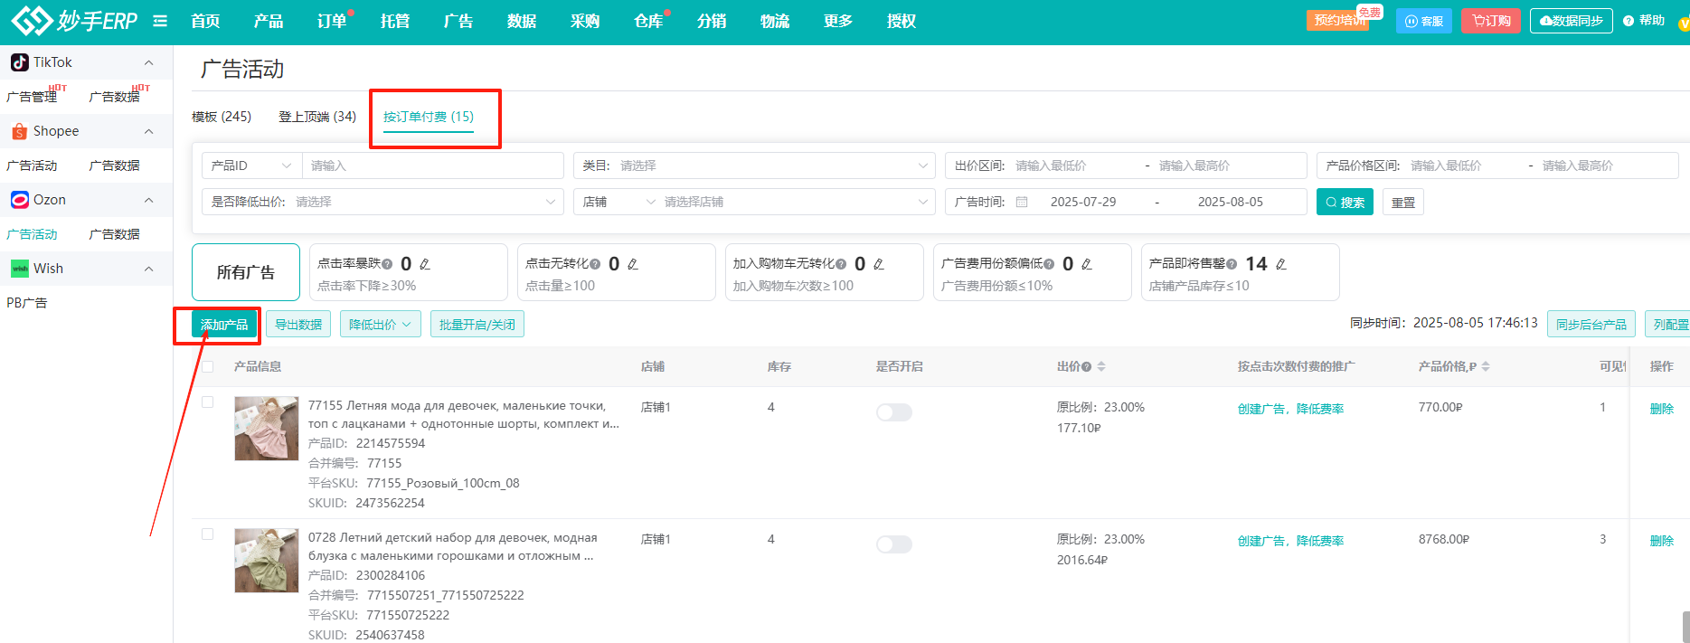The height and width of the screenshot is (643, 1690).
Task: Check the select-all checkbox in table header
Action: (208, 366)
